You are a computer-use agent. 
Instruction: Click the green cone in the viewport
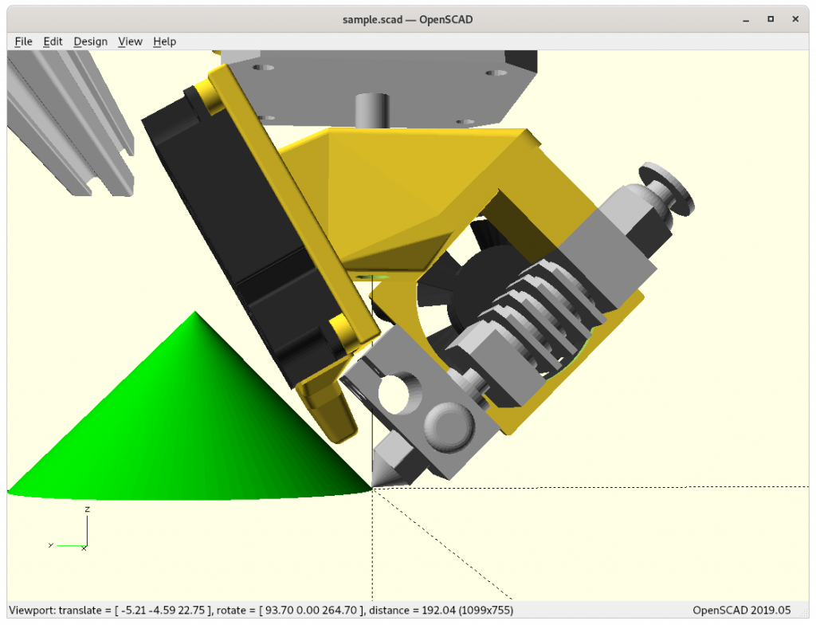[190, 417]
